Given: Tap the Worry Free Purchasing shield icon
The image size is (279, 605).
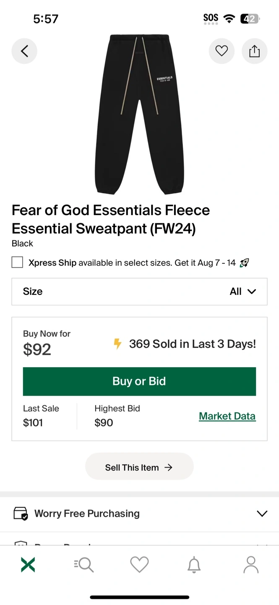Looking at the screenshot, I should click(x=21, y=513).
